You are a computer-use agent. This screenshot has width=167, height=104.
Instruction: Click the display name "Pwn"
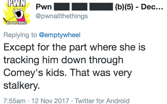click(44, 7)
